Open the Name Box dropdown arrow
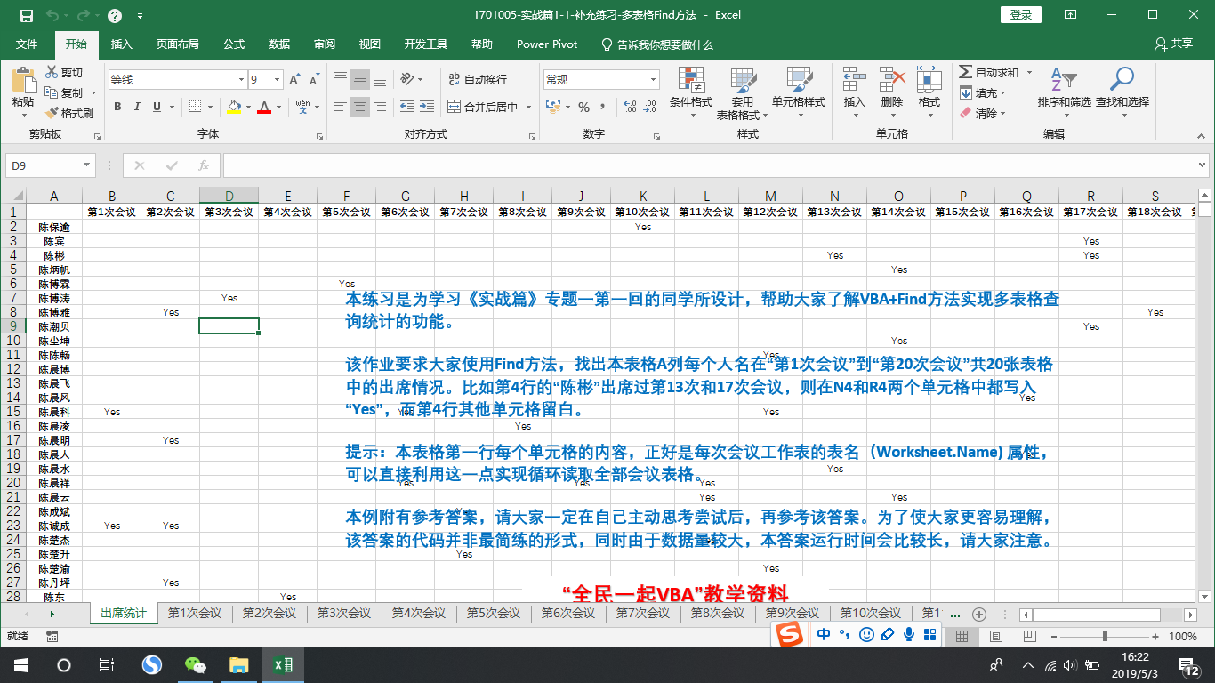This screenshot has width=1215, height=683. 87,165
